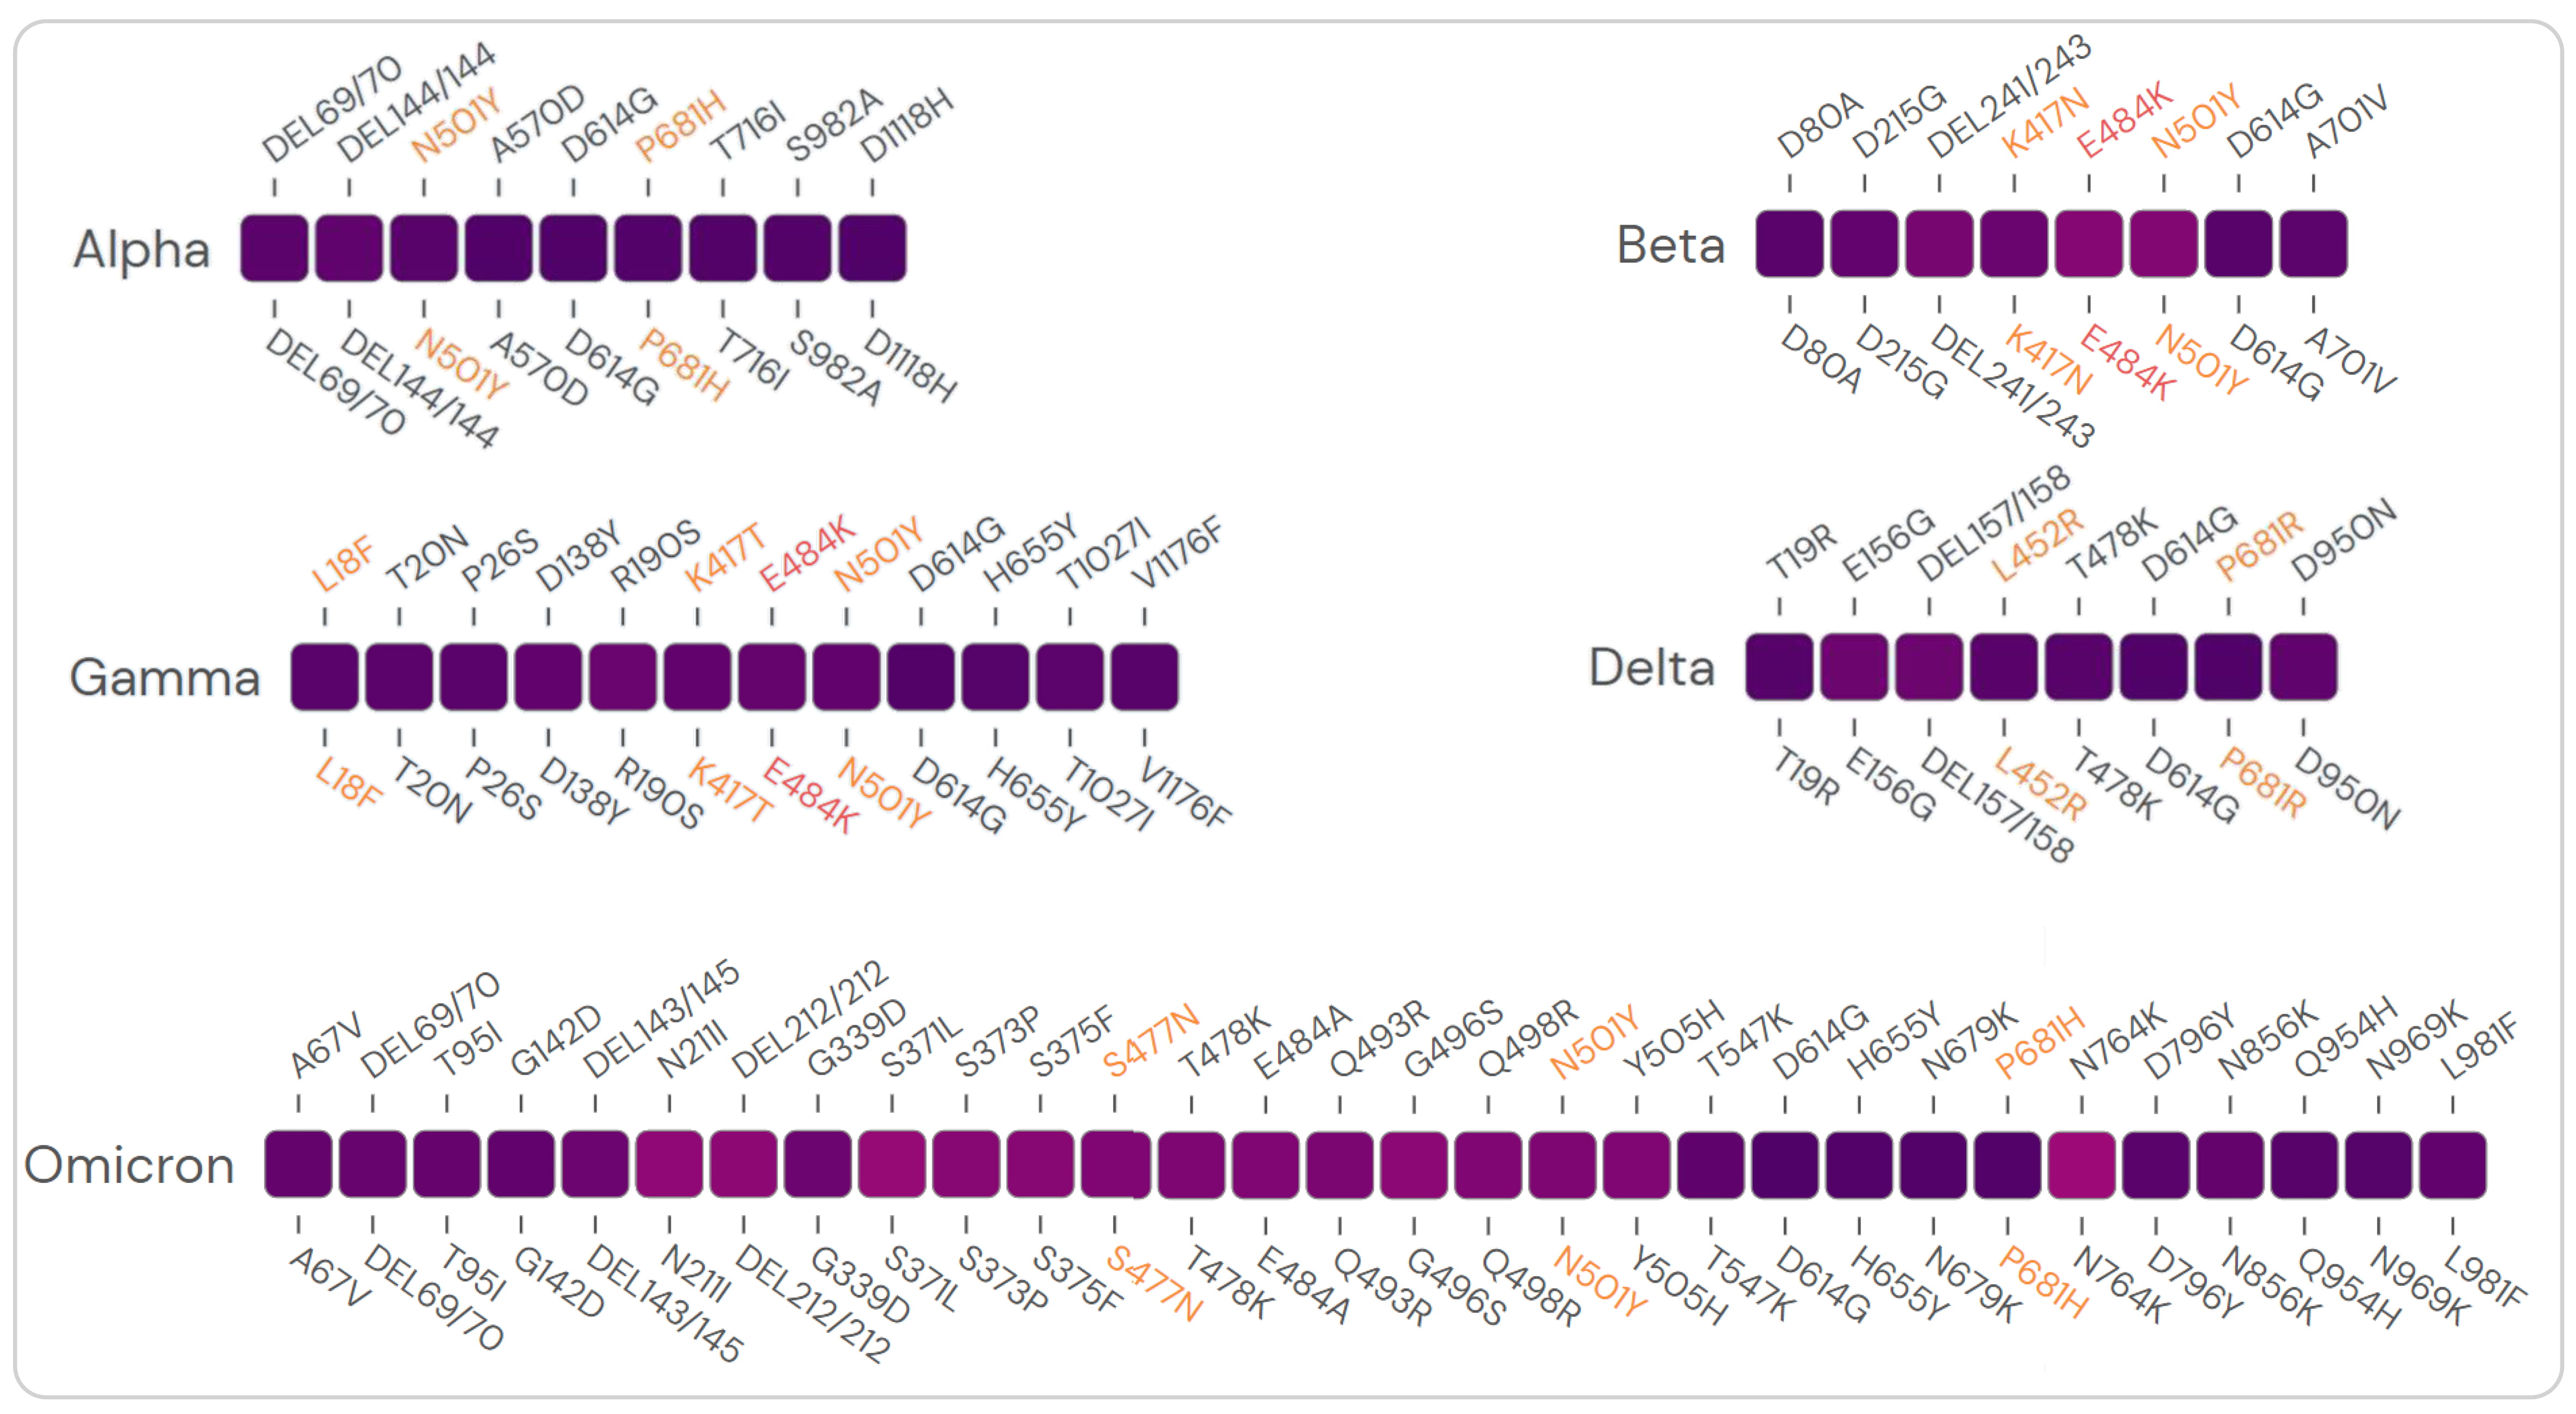Select the Beta DEL241/243 mutation square
The height and width of the screenshot is (1414, 2576).
[x=1939, y=244]
